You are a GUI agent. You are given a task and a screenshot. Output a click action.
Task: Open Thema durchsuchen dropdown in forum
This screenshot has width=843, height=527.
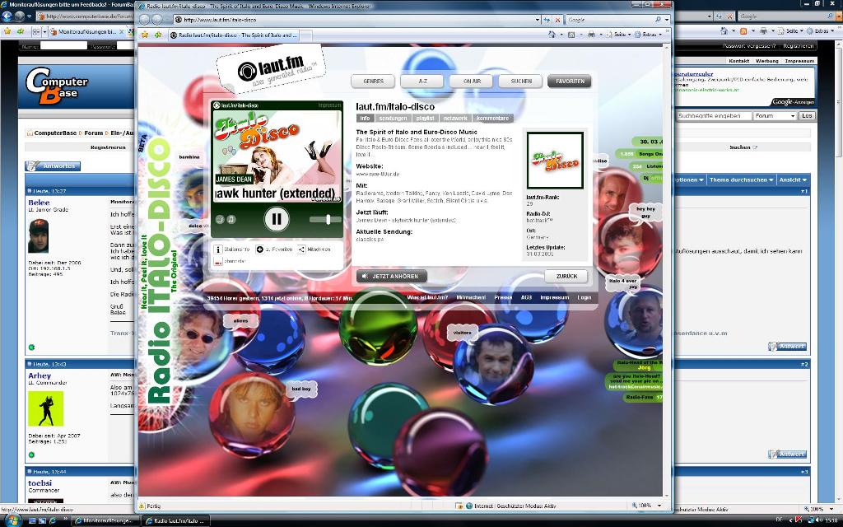coord(742,180)
